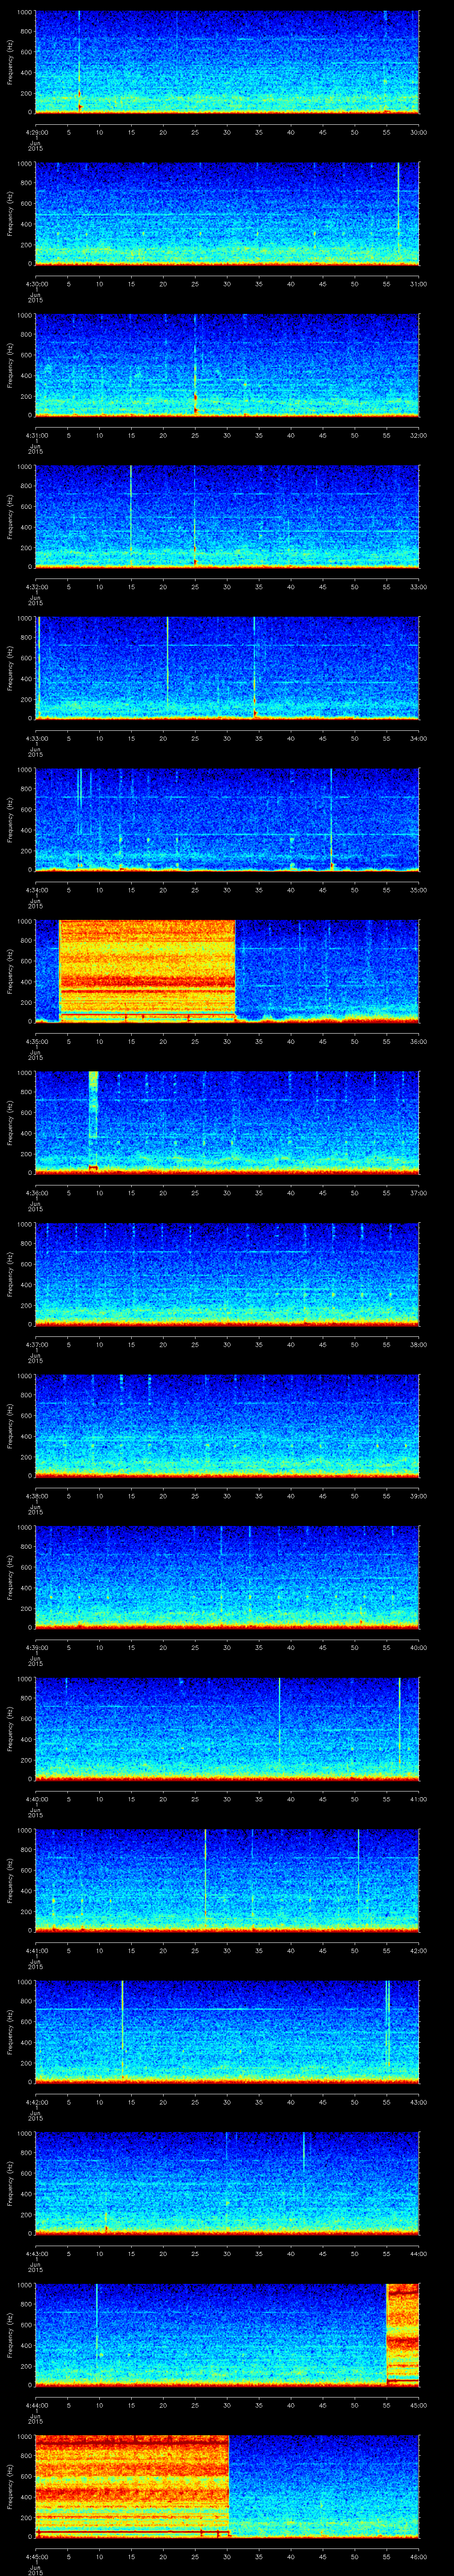Click the 42:00 end-of-axis label
The width and height of the screenshot is (454, 2576).
coord(418,1950)
